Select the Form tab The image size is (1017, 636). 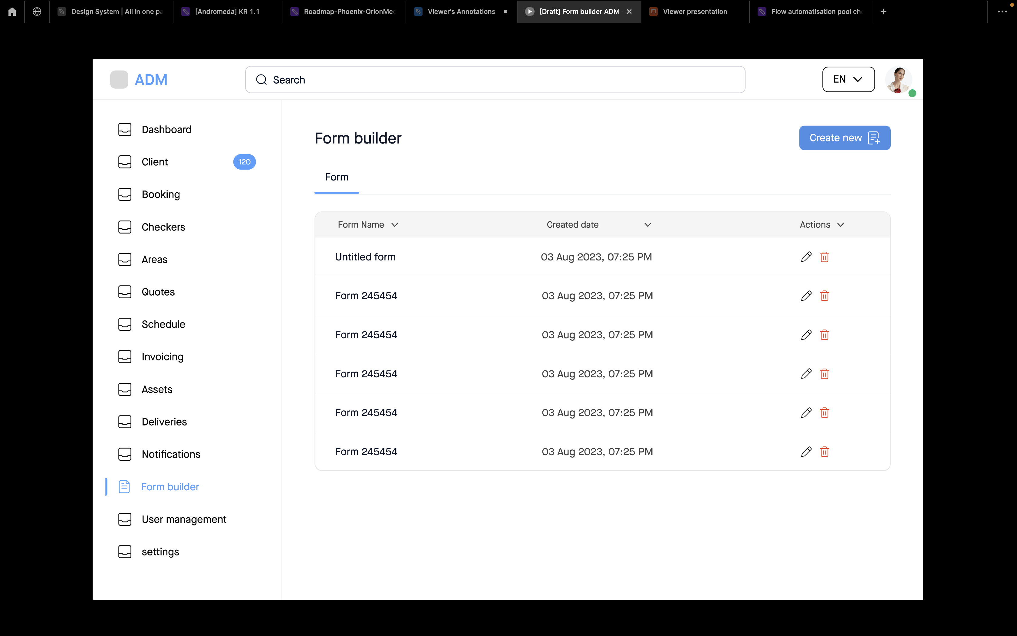click(337, 177)
